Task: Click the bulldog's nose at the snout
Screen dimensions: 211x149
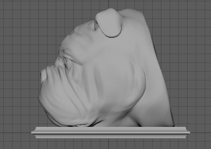Action: tap(43, 76)
